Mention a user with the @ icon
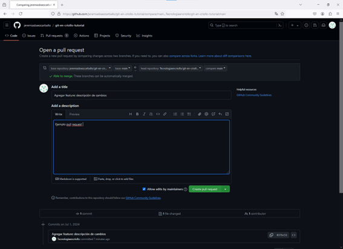Image resolution: width=343 pixels, height=249 pixels. pos(206,114)
